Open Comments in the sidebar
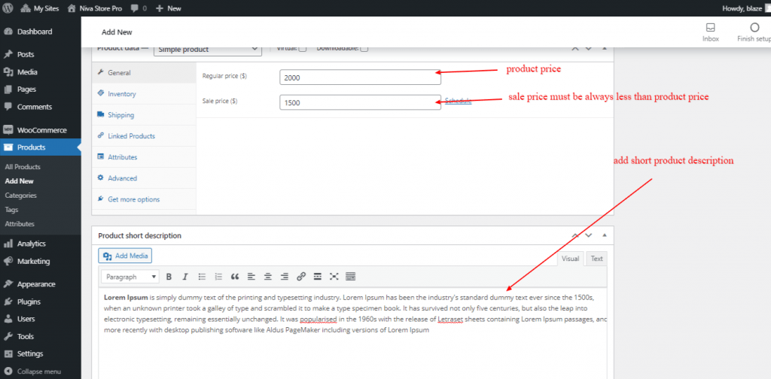Screen dimensions: 771x379 pos(41,107)
